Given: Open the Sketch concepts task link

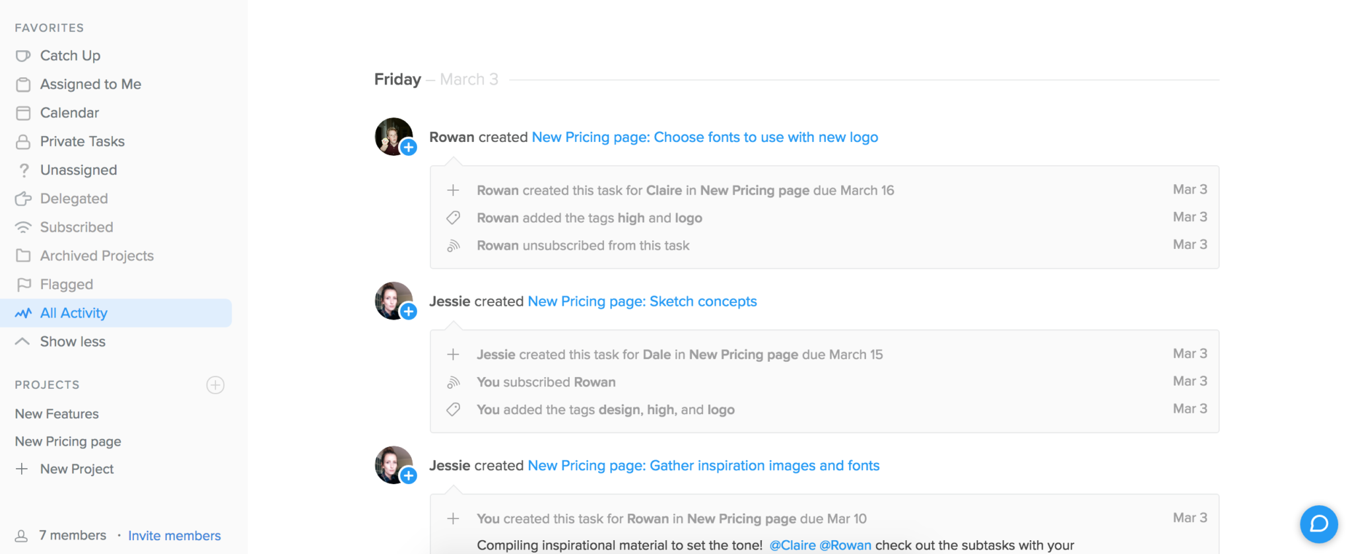Looking at the screenshot, I should [x=642, y=301].
